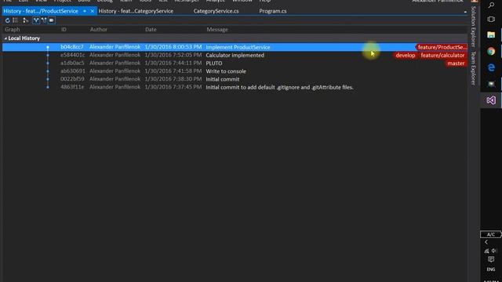The height and width of the screenshot is (282, 502).
Task: Open Task View on the taskbar
Action: [x=491, y=20]
